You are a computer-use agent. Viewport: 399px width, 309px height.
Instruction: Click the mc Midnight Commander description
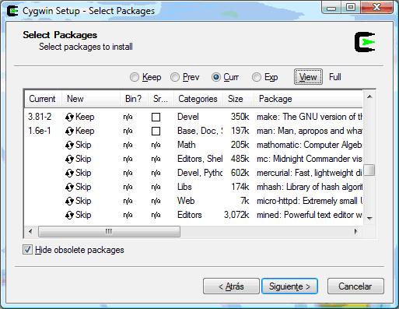click(x=310, y=159)
